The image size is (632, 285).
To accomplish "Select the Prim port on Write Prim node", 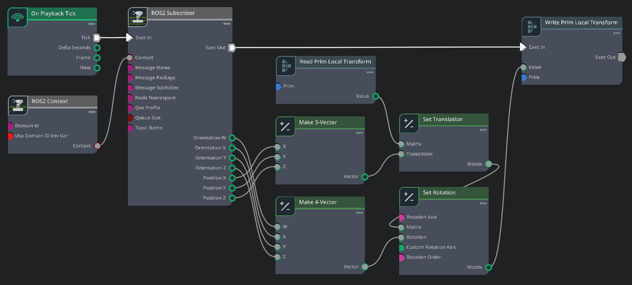I will (x=524, y=77).
